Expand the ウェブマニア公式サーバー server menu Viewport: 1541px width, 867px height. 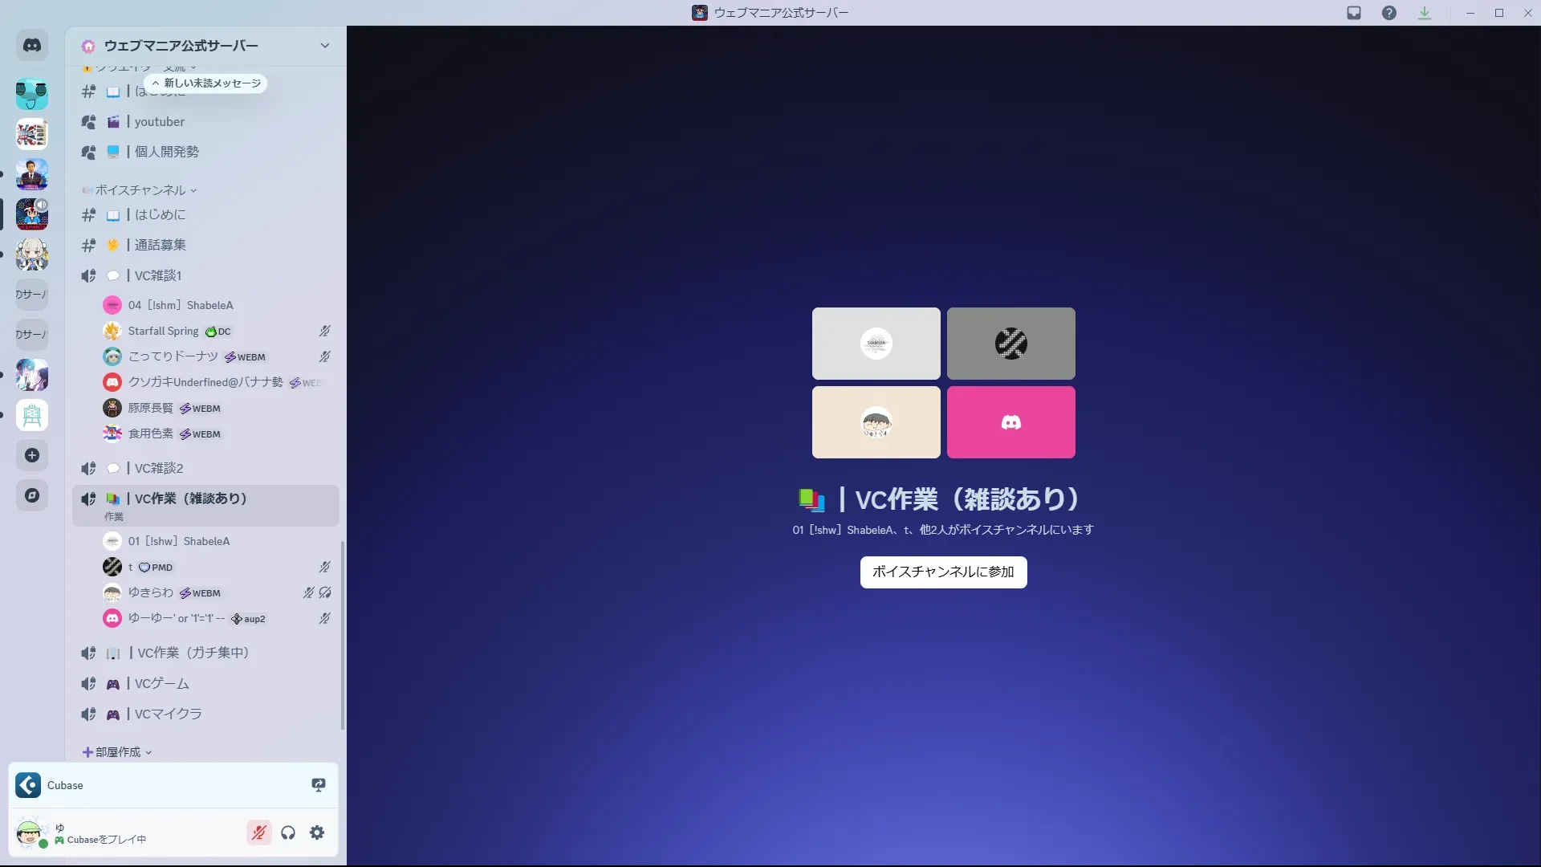point(324,46)
